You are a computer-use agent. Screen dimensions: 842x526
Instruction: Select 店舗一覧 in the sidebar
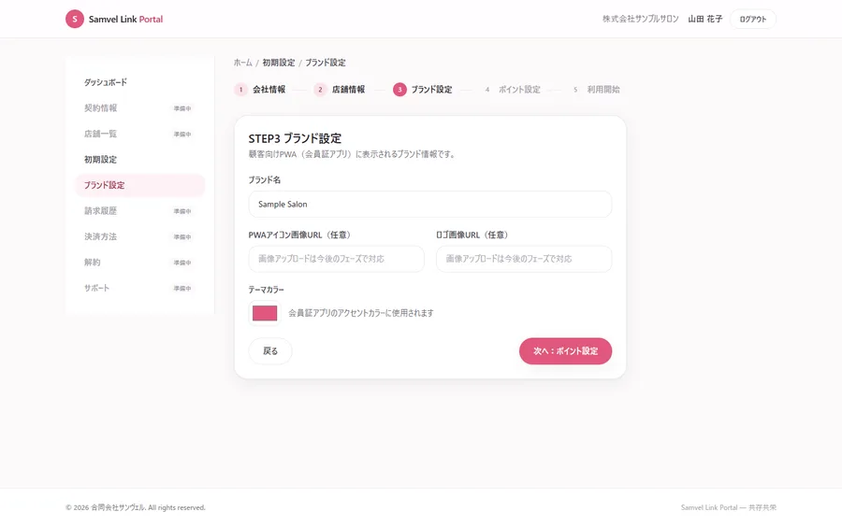coord(139,134)
